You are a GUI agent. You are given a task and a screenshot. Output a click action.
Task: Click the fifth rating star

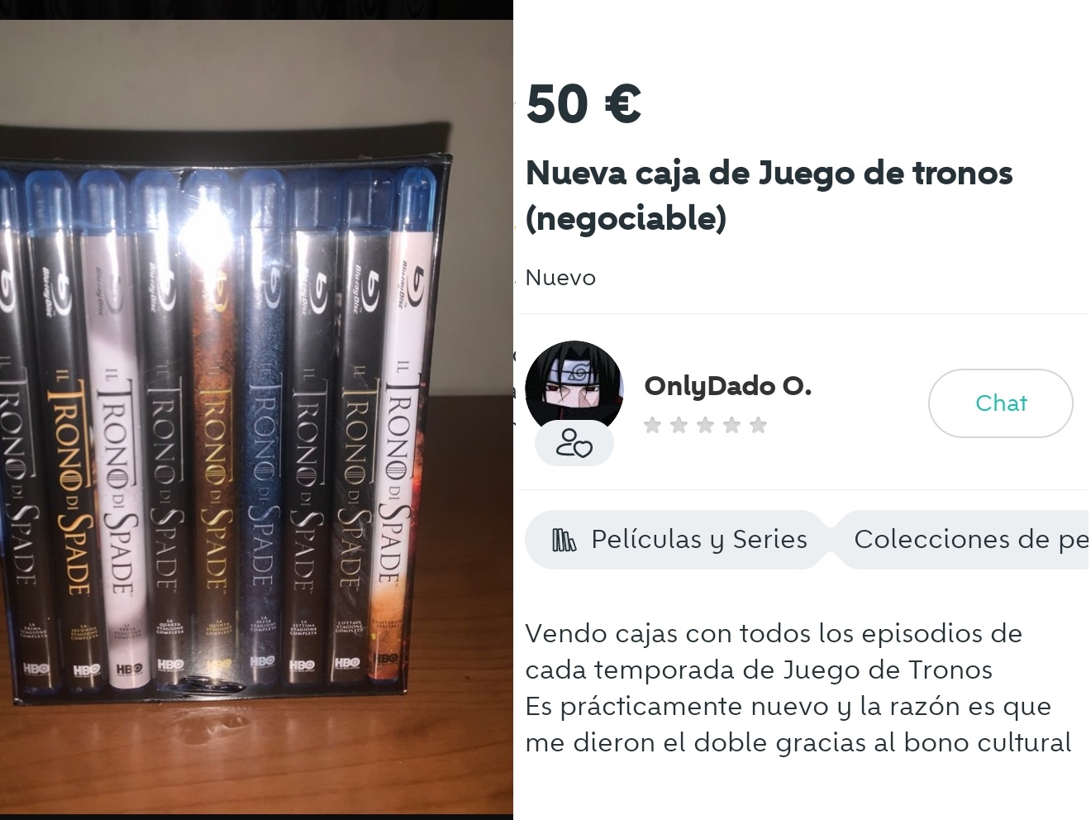(758, 426)
